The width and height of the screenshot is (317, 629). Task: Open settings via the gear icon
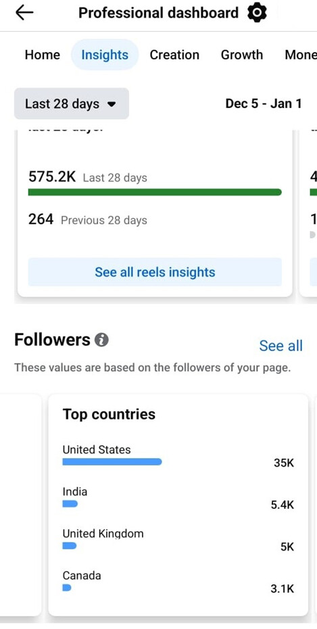pos(257,13)
